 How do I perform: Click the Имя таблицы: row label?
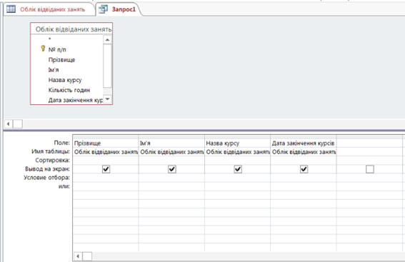coord(51,151)
